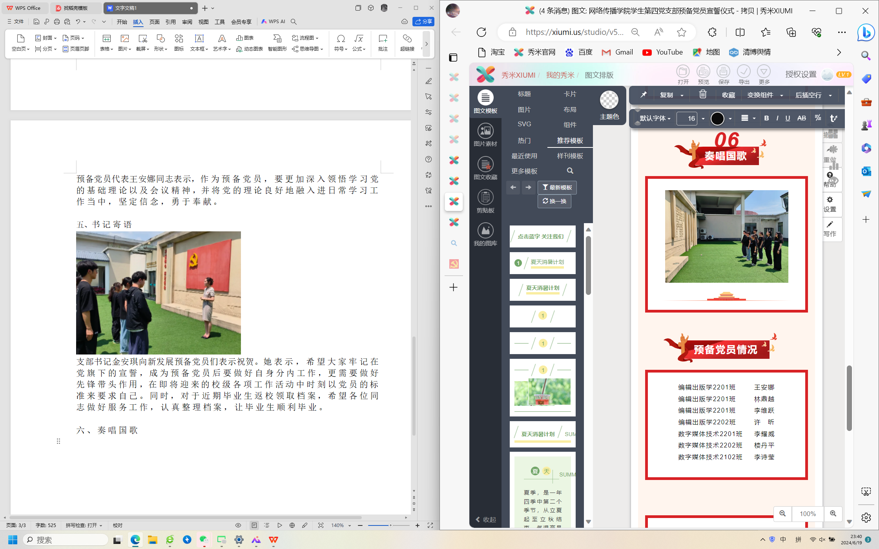Expand 变换组件 dropdown in Xiumi
The width and height of the screenshot is (879, 549).
(782, 95)
